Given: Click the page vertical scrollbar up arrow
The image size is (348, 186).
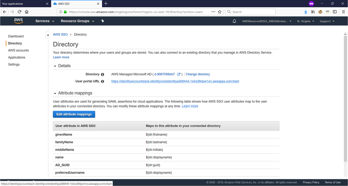Looking at the screenshot, I should coord(345,34).
